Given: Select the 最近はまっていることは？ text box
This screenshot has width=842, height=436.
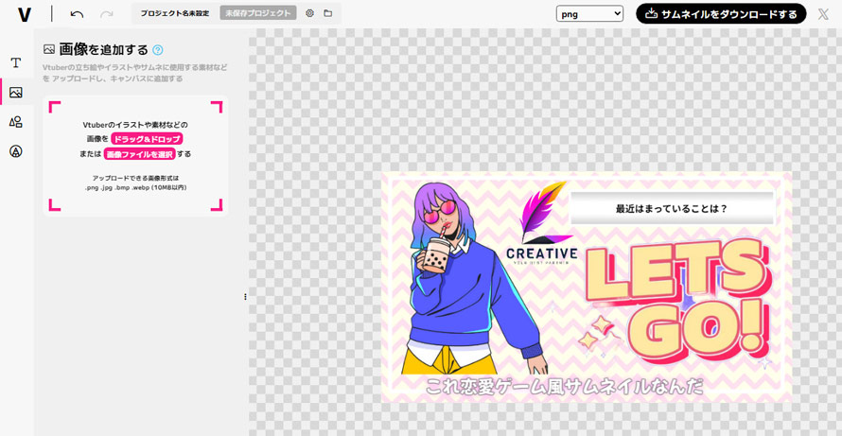Looking at the screenshot, I should 672,208.
